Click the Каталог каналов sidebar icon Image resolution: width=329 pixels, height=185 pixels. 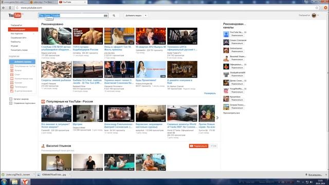click(x=11, y=99)
